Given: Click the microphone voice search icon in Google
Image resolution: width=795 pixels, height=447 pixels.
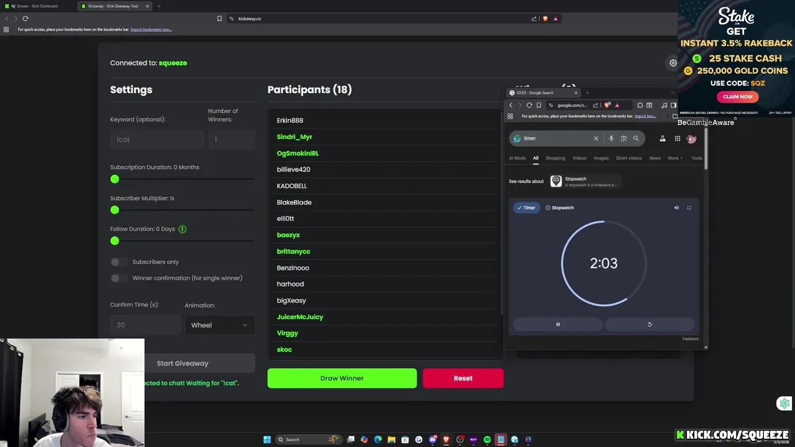Looking at the screenshot, I should pos(611,138).
